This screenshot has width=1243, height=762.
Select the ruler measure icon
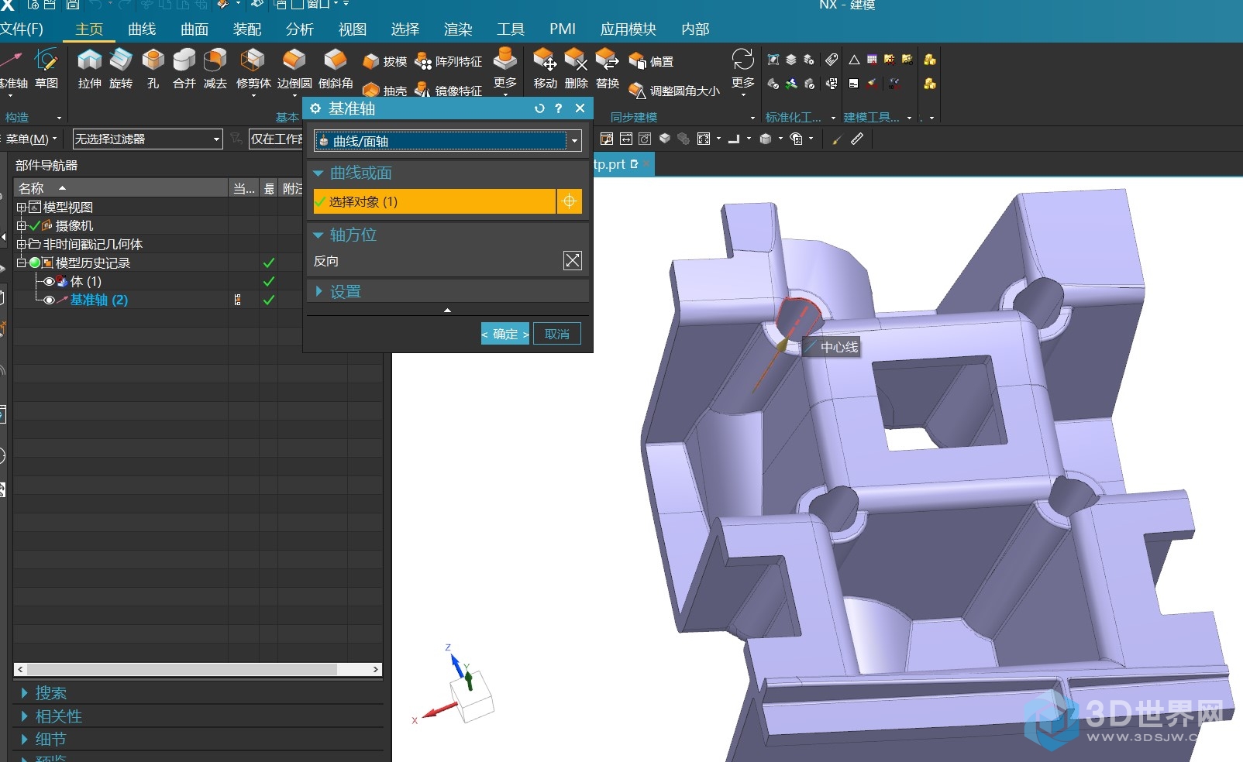click(857, 139)
